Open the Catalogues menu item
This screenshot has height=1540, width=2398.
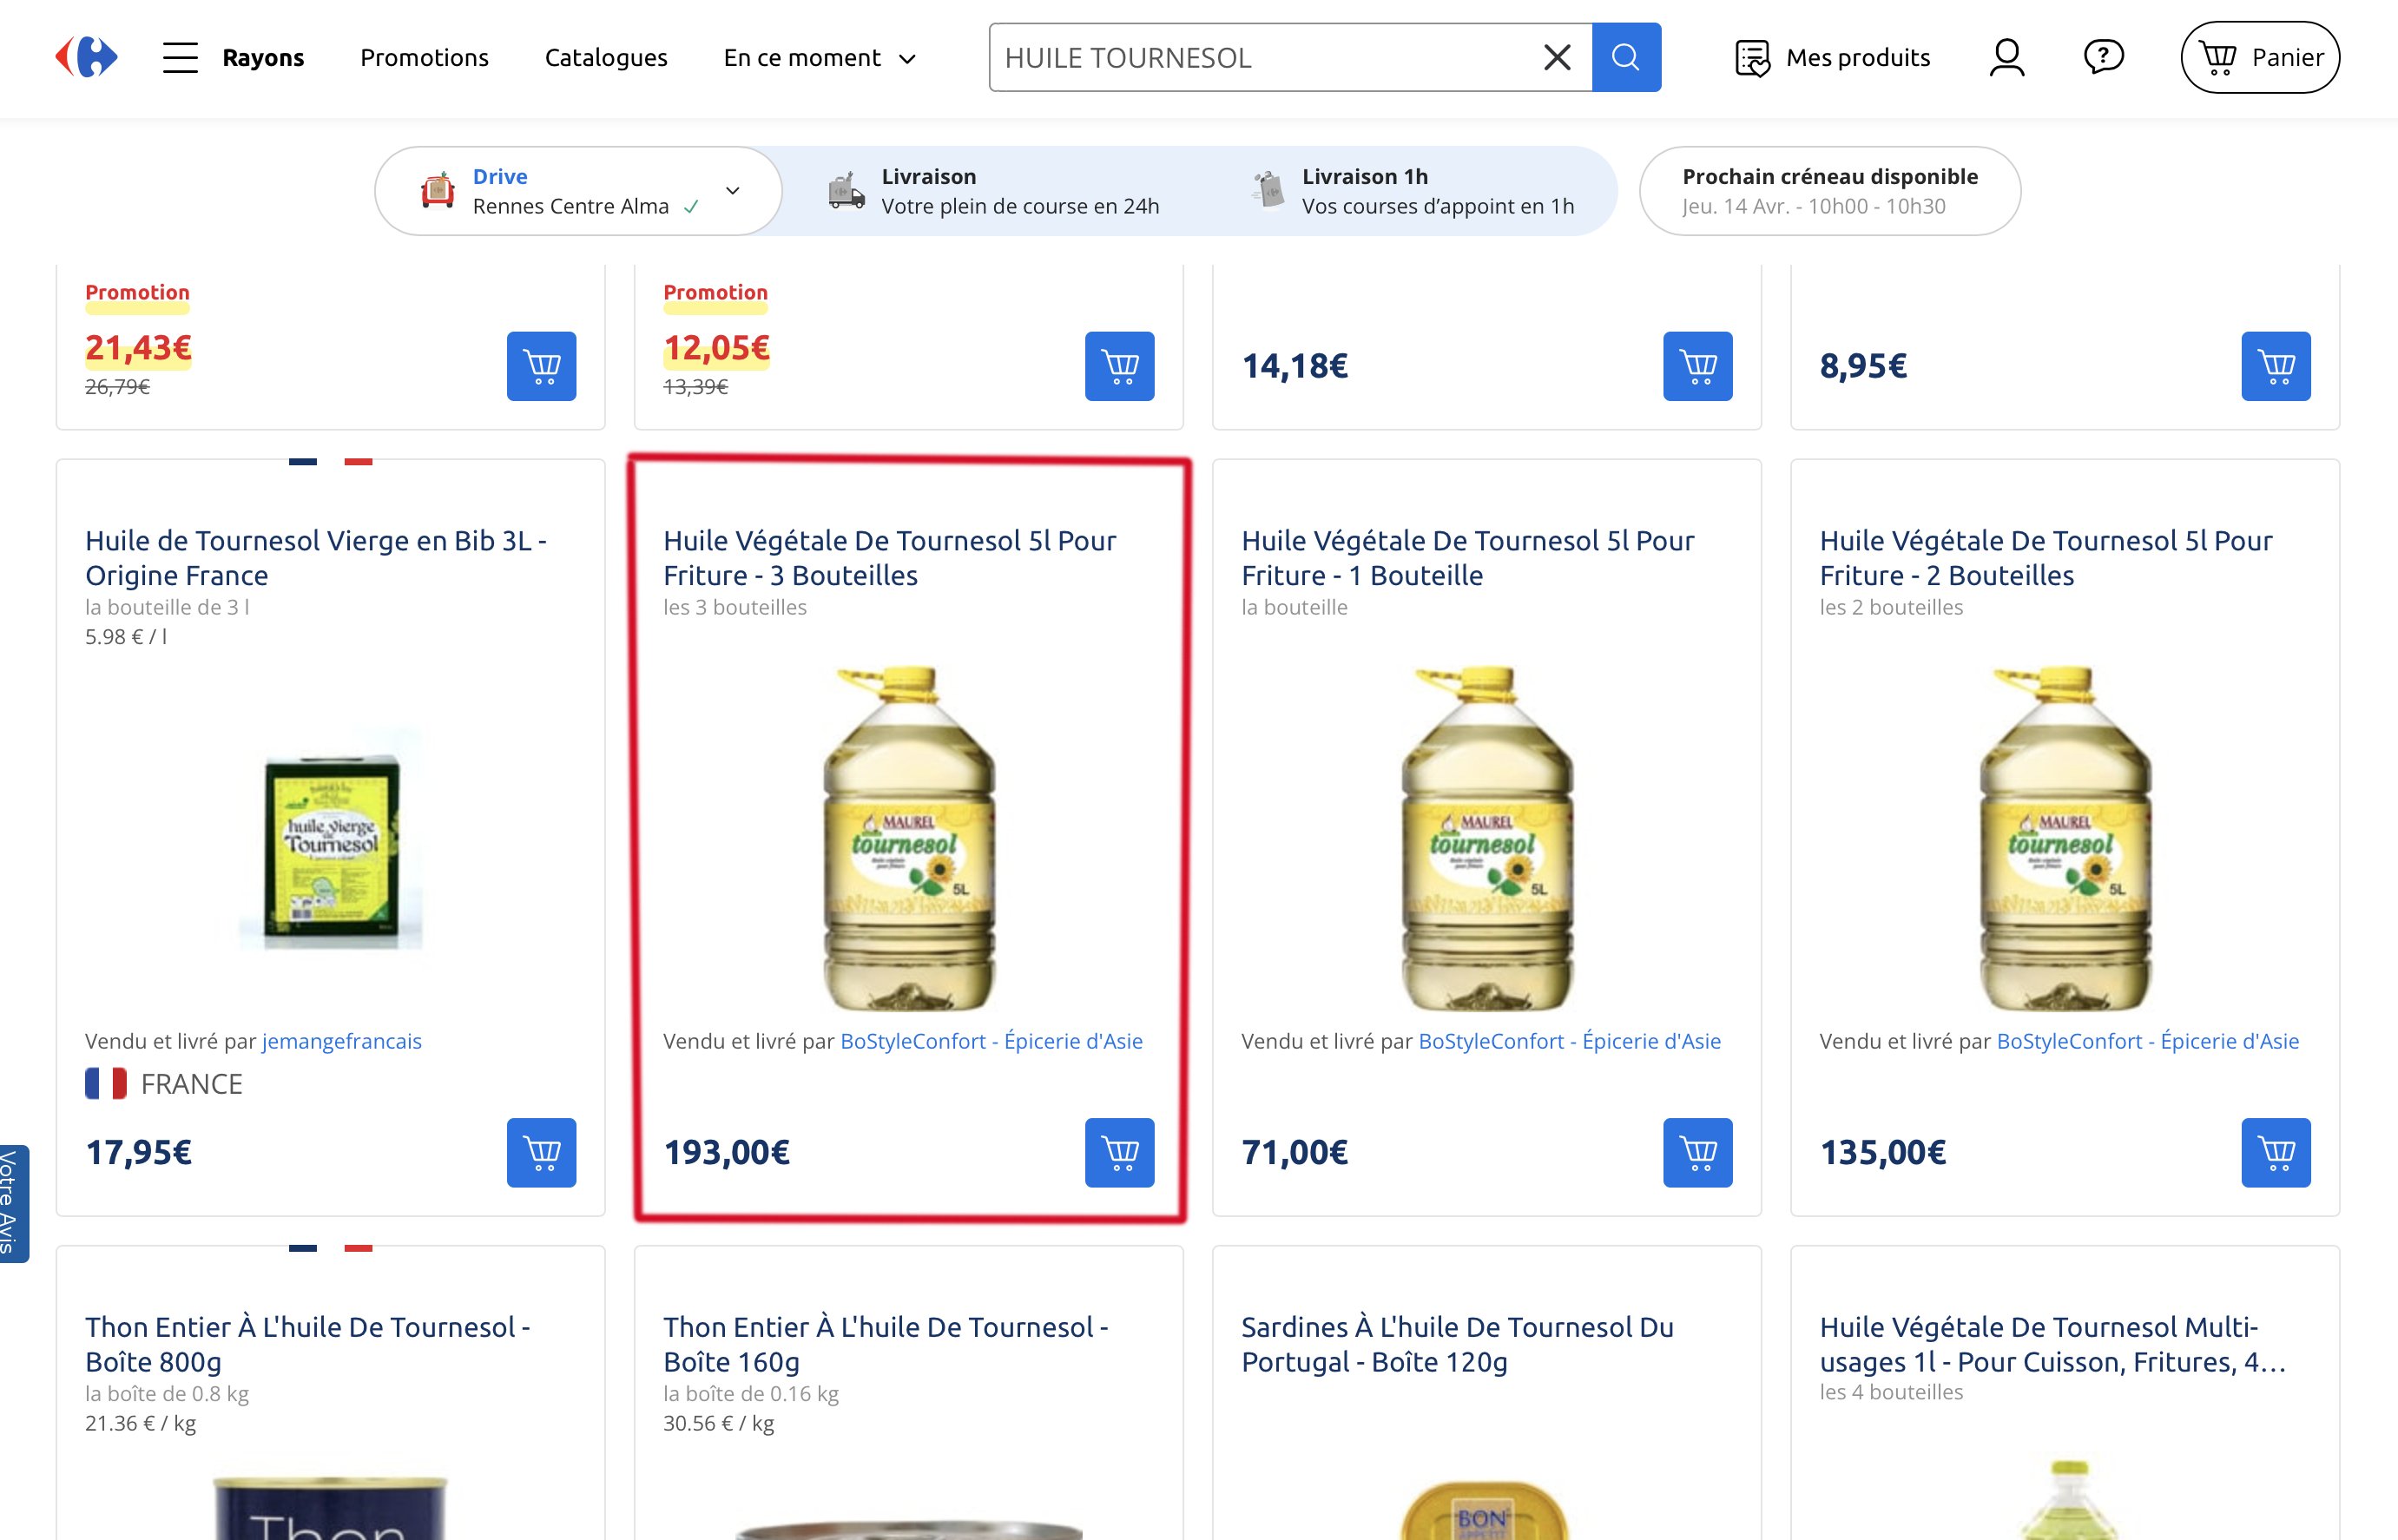point(606,58)
